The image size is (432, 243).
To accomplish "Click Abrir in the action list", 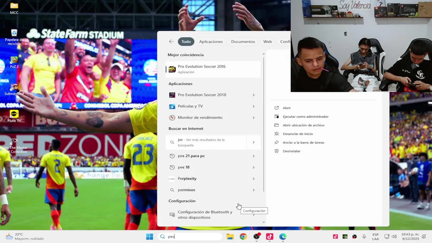I will click(x=287, y=108).
